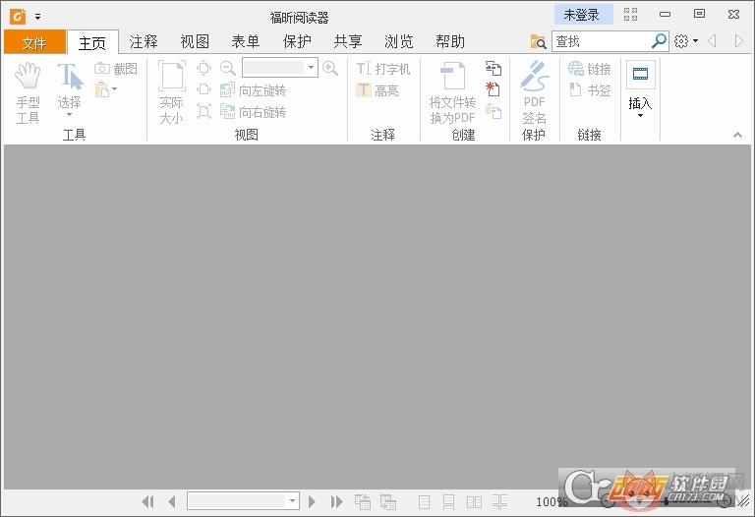Select the 高亮 highlight tool
This screenshot has width=755, height=517.
(377, 90)
